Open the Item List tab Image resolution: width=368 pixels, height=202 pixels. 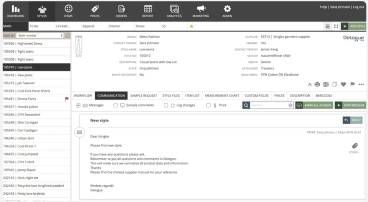click(192, 96)
